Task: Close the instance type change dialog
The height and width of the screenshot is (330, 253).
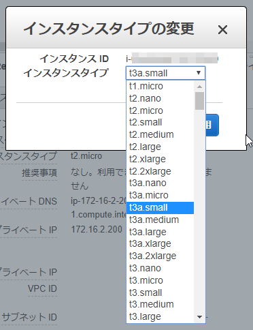Action: [222, 29]
